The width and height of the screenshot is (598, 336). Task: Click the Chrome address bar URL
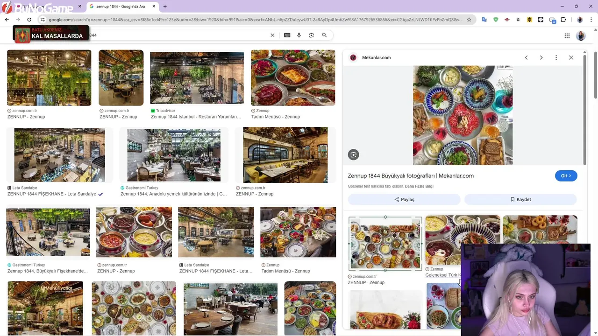pyautogui.click(x=256, y=20)
